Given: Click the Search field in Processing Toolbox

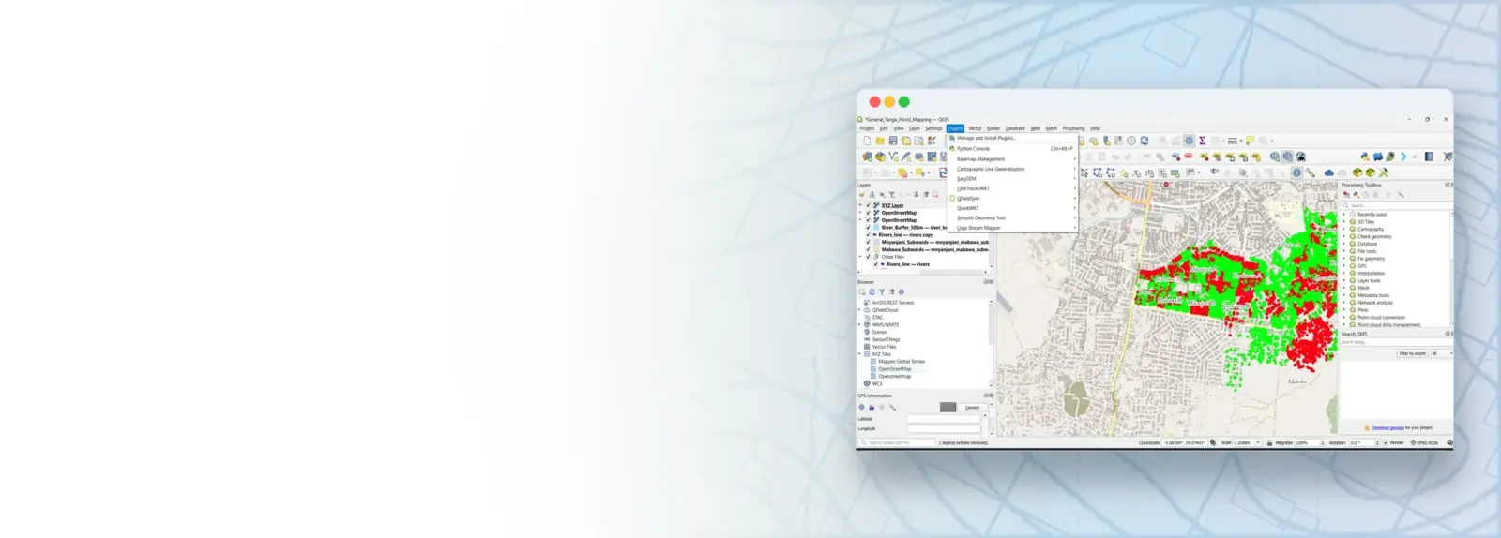Looking at the screenshot, I should 1396,205.
